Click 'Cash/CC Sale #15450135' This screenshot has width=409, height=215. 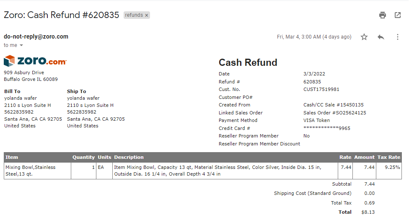click(333, 105)
